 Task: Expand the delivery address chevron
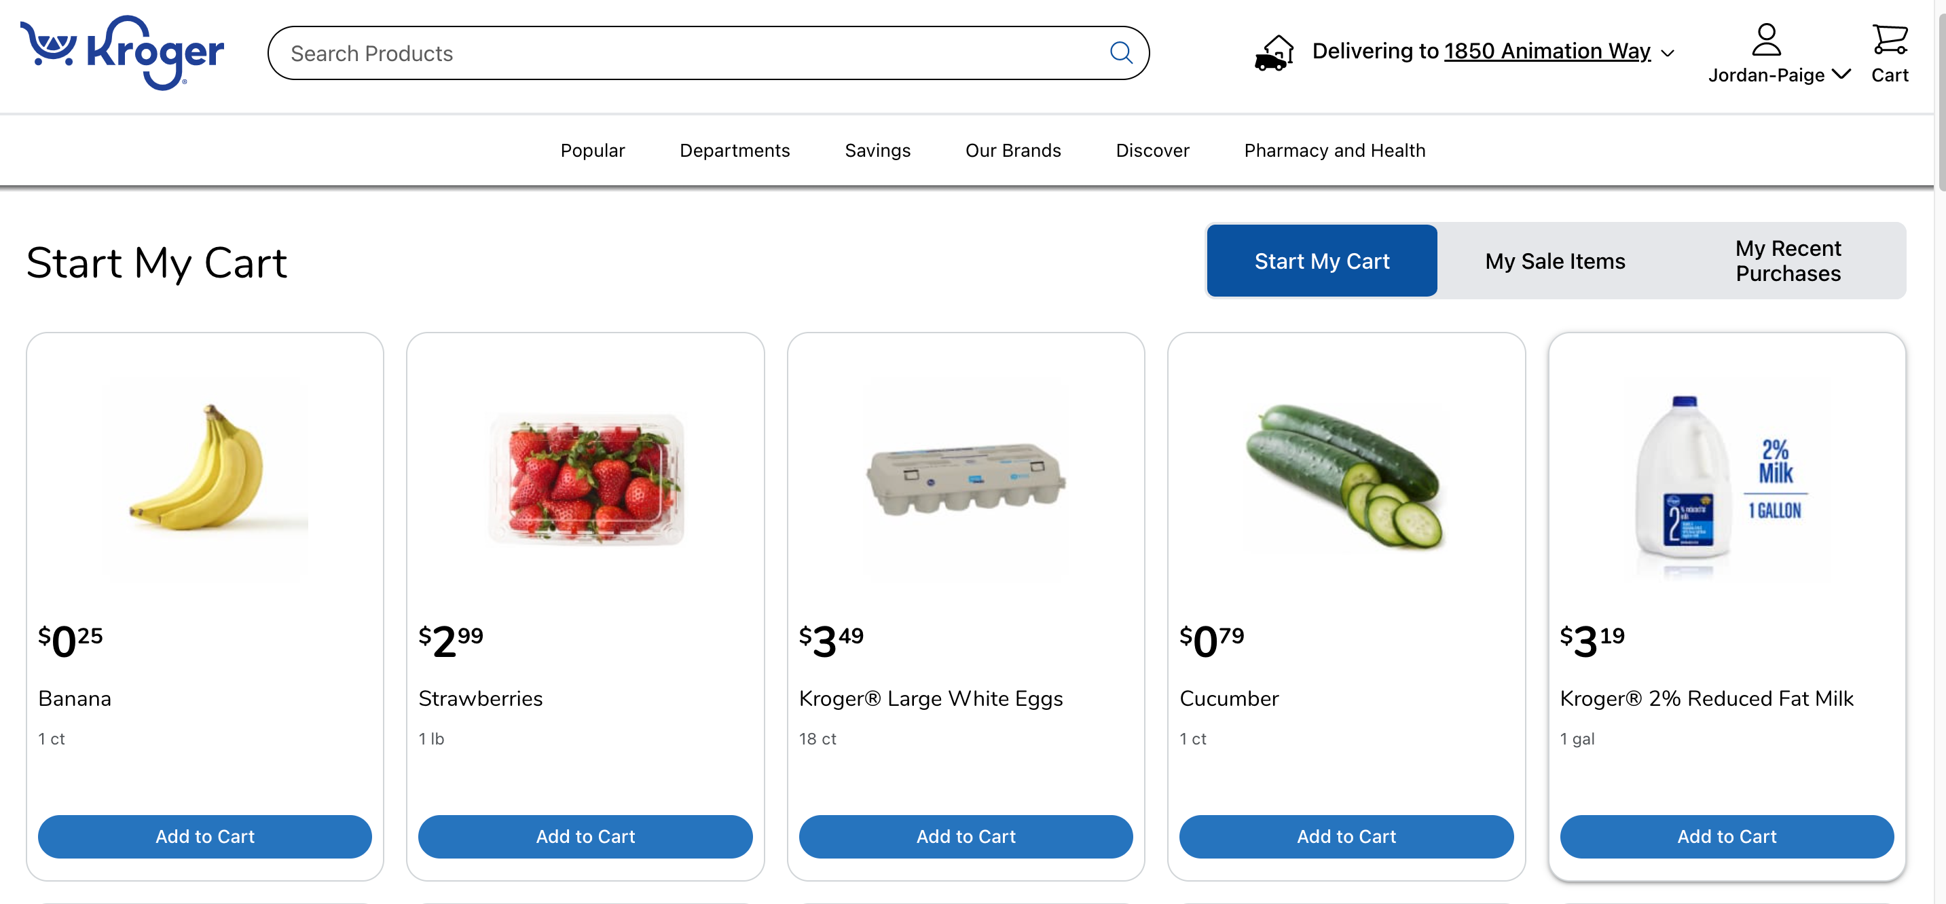tap(1668, 54)
